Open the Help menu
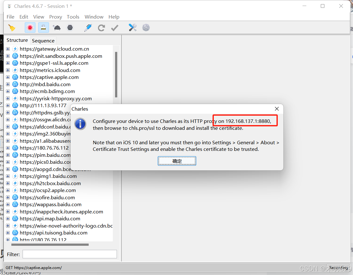353x275 pixels. tap(114, 17)
